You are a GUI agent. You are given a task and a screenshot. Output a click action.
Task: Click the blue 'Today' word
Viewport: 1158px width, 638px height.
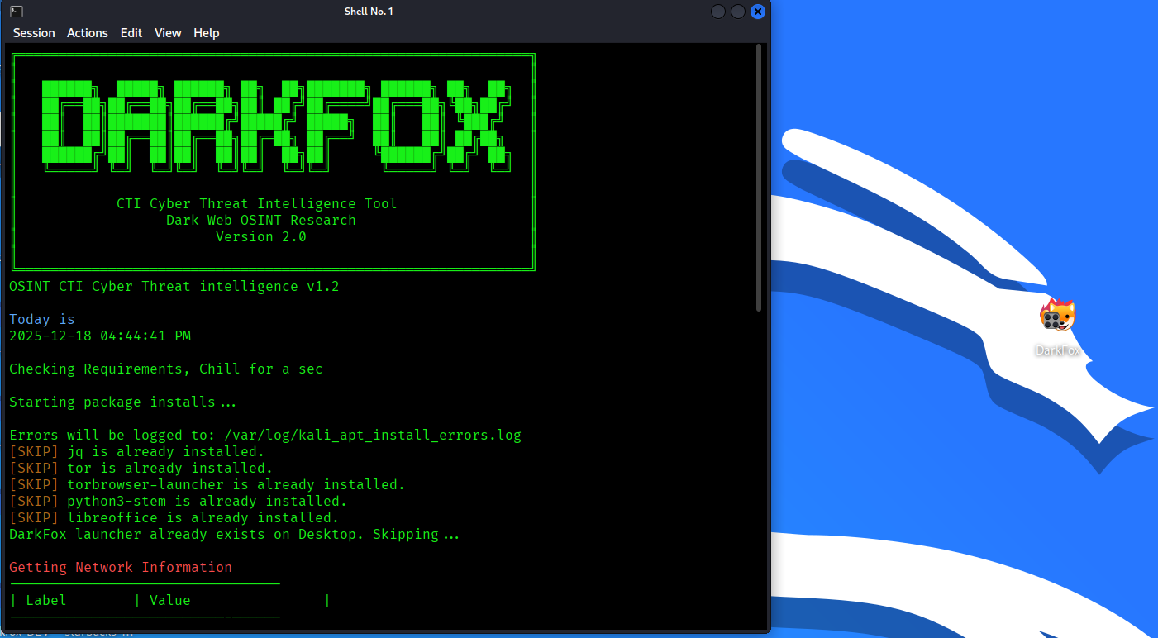(x=30, y=319)
